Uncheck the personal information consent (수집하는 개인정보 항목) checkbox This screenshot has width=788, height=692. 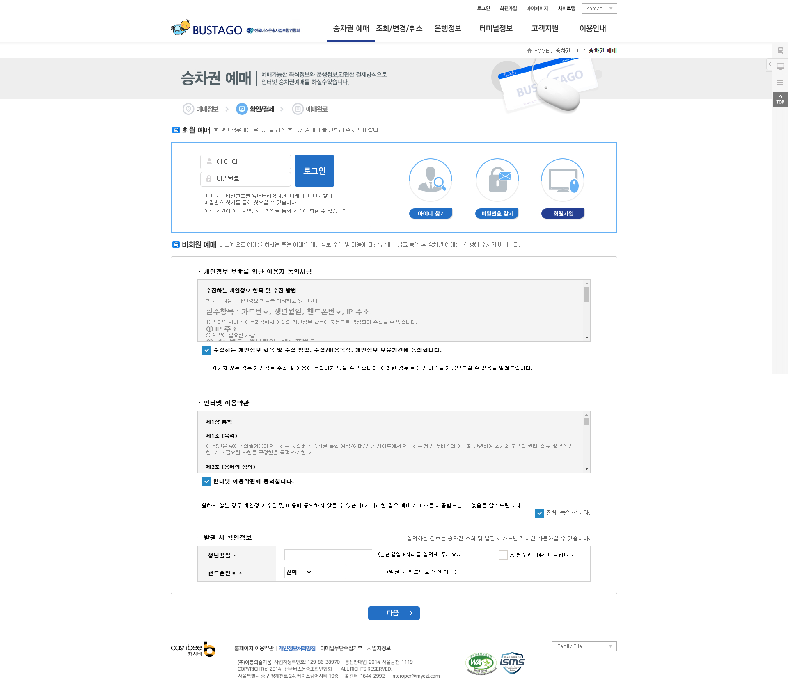coord(207,350)
